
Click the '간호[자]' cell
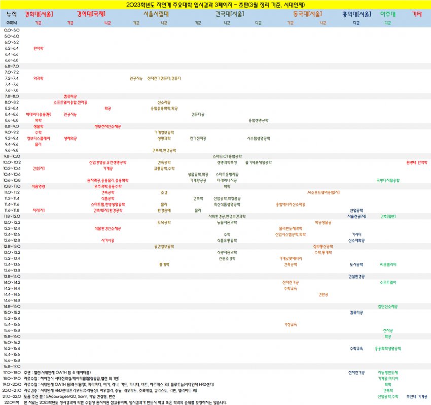coord(39,168)
